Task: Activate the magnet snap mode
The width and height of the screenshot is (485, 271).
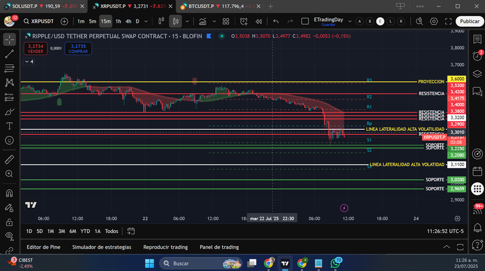Action: click(x=9, y=193)
